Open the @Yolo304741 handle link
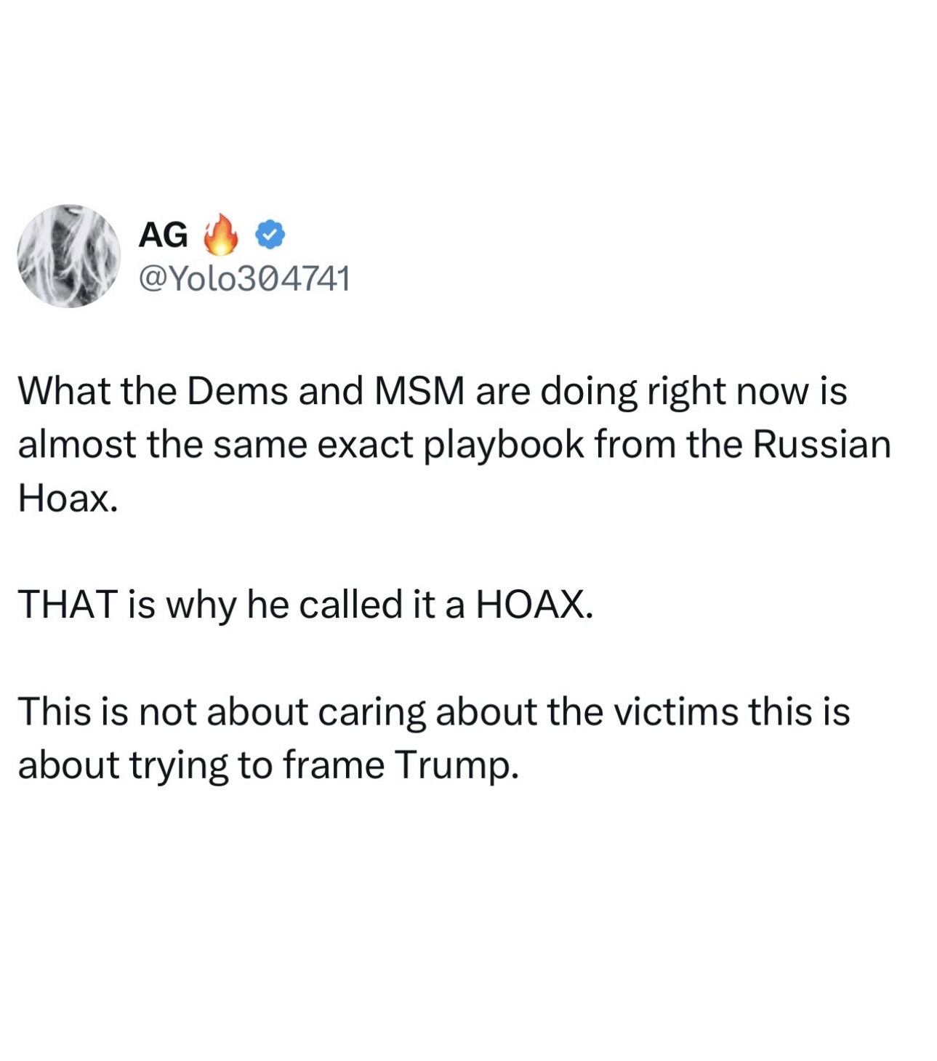Image resolution: width=937 pixels, height=1061 pixels. pyautogui.click(x=244, y=278)
